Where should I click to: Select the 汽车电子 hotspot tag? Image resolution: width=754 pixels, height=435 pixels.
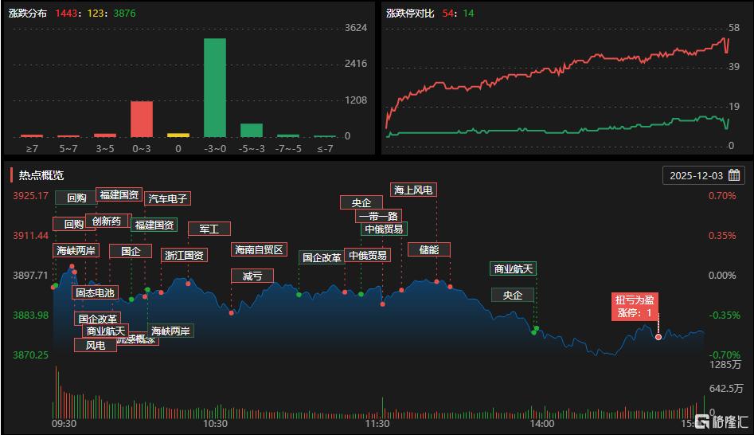(x=169, y=198)
